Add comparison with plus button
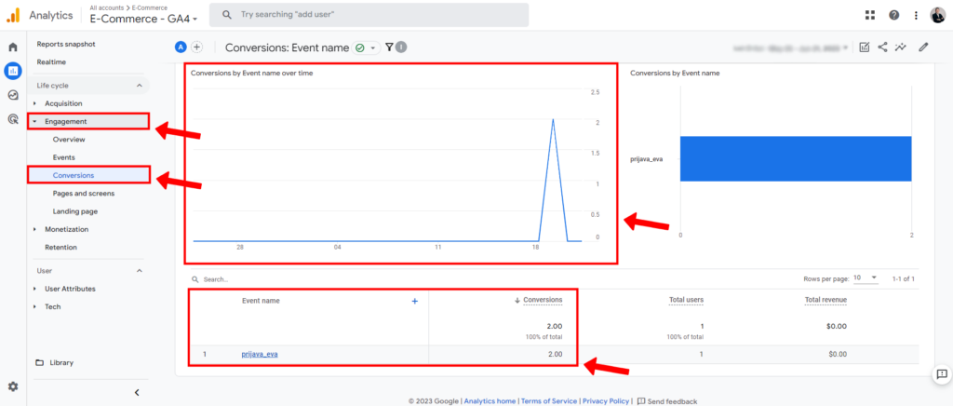The width and height of the screenshot is (953, 406). (x=197, y=47)
